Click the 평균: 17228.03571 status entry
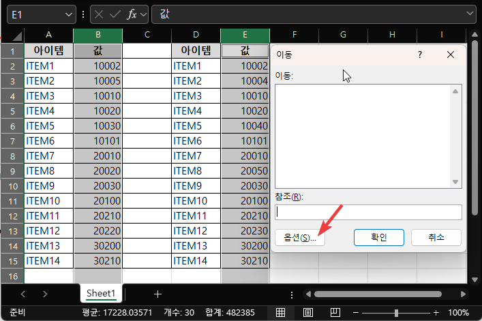 tap(117, 313)
